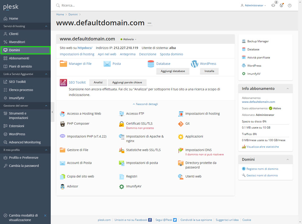
Task: Click the Attività pianificate calendar icon
Action: coord(244,58)
